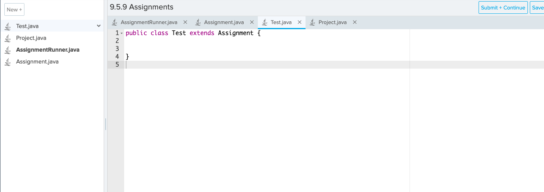Viewport: 544px width, 192px height.
Task: Click the Java icon beside AssignmentRunner.java in sidebar
Action: [x=7, y=50]
